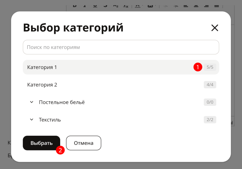The width and height of the screenshot is (242, 169).
Task: Close the Выбор категорий dialog
Action: tap(215, 28)
